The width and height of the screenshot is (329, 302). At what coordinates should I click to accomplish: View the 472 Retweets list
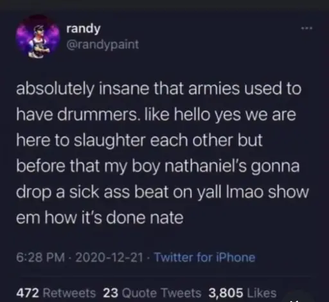point(56,293)
